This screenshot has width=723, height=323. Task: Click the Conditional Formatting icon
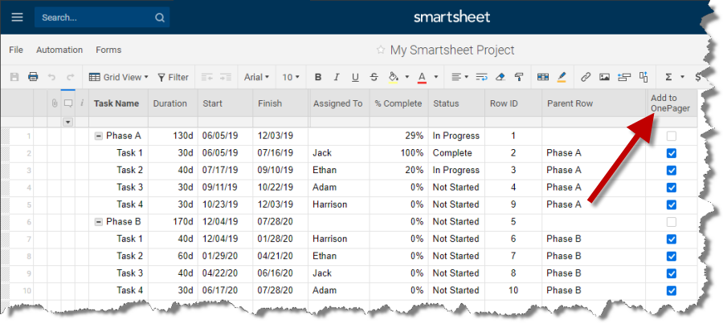click(543, 77)
